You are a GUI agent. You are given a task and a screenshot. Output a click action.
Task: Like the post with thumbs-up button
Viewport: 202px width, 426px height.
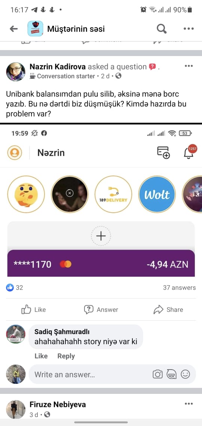(33, 310)
